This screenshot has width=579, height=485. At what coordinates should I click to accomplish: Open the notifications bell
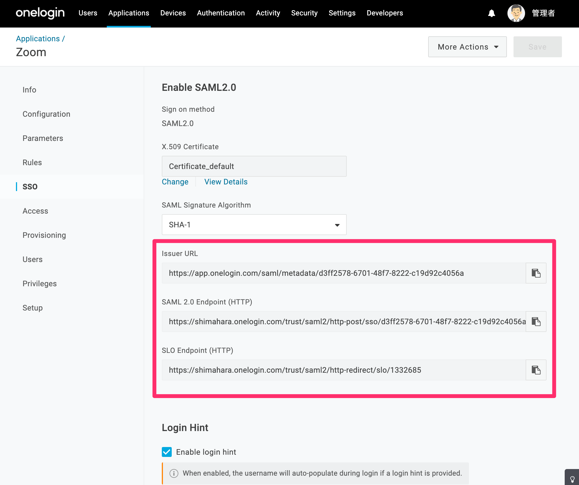point(491,13)
